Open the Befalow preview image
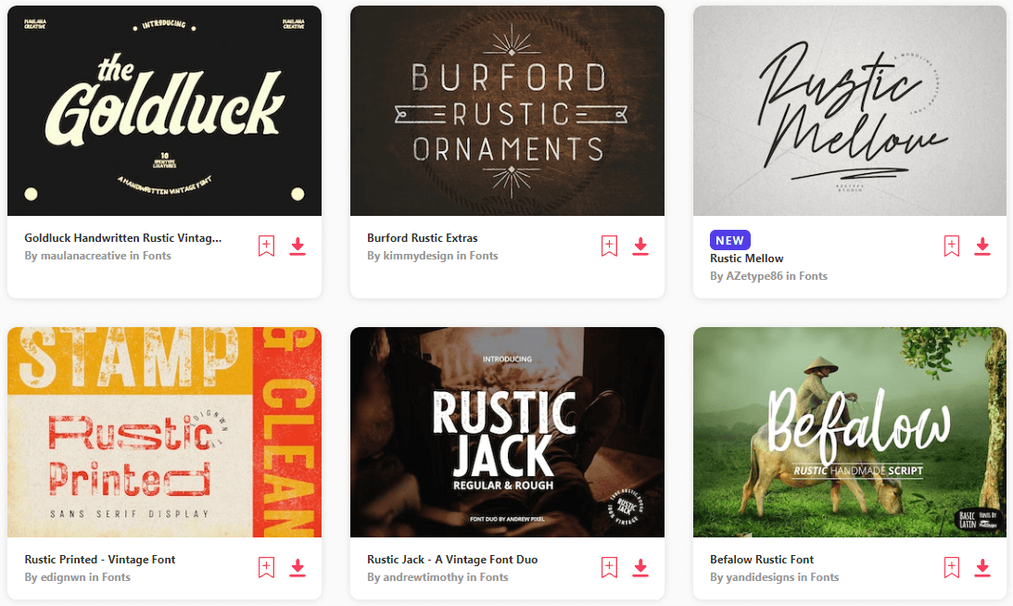Image resolution: width=1013 pixels, height=606 pixels. pos(850,432)
